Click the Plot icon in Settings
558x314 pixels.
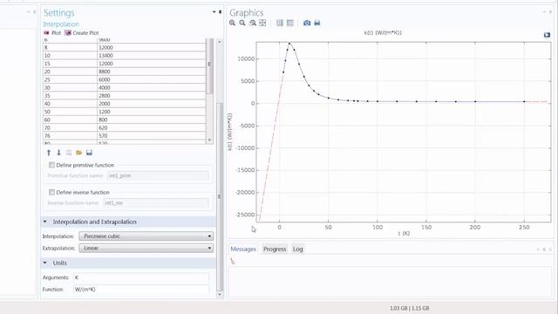[x=46, y=33]
